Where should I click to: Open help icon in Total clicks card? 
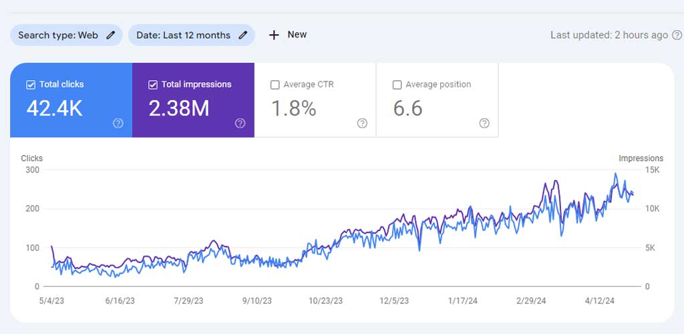pyautogui.click(x=118, y=124)
